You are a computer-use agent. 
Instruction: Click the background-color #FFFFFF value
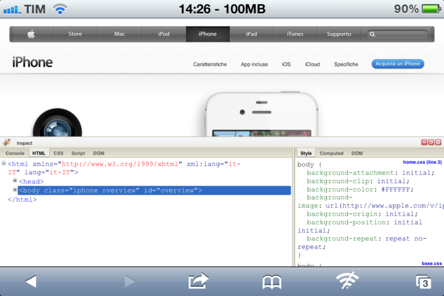397,189
